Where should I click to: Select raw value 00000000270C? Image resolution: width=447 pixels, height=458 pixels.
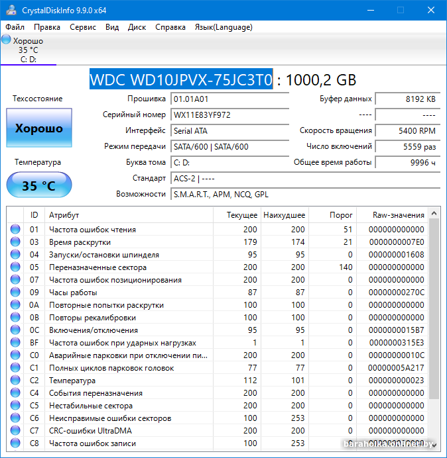397,292
